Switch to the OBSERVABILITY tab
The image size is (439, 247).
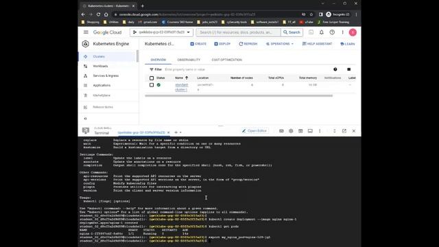pyautogui.click(x=189, y=60)
